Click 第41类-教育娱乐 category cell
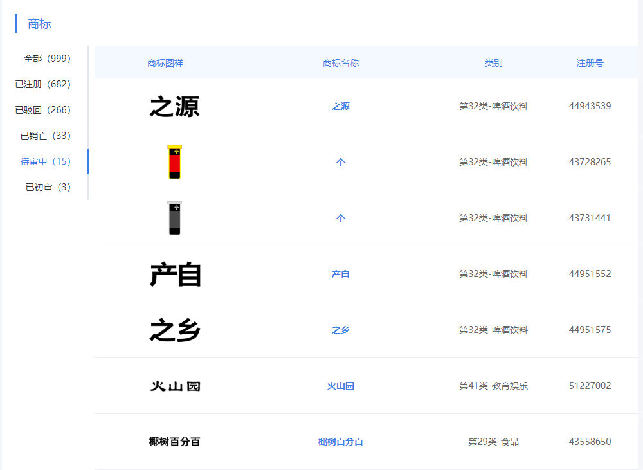643x470 pixels. [493, 386]
